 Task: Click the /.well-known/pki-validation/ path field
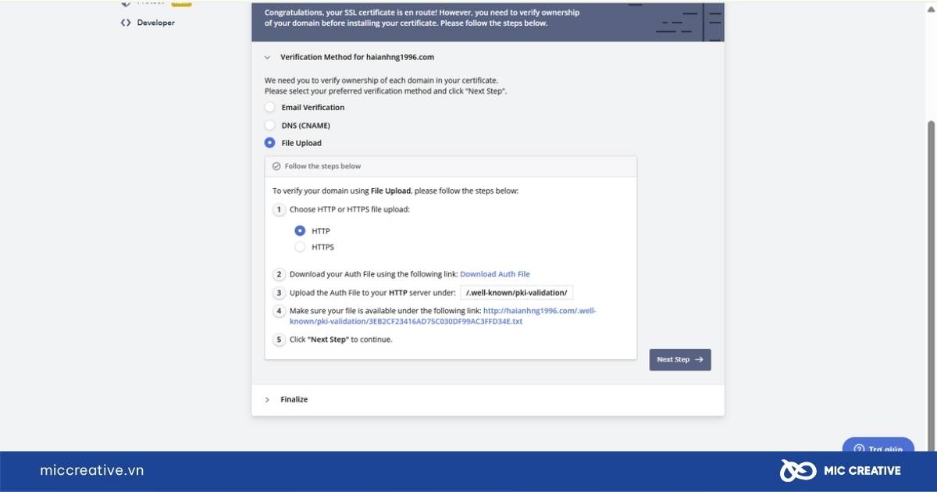click(517, 293)
